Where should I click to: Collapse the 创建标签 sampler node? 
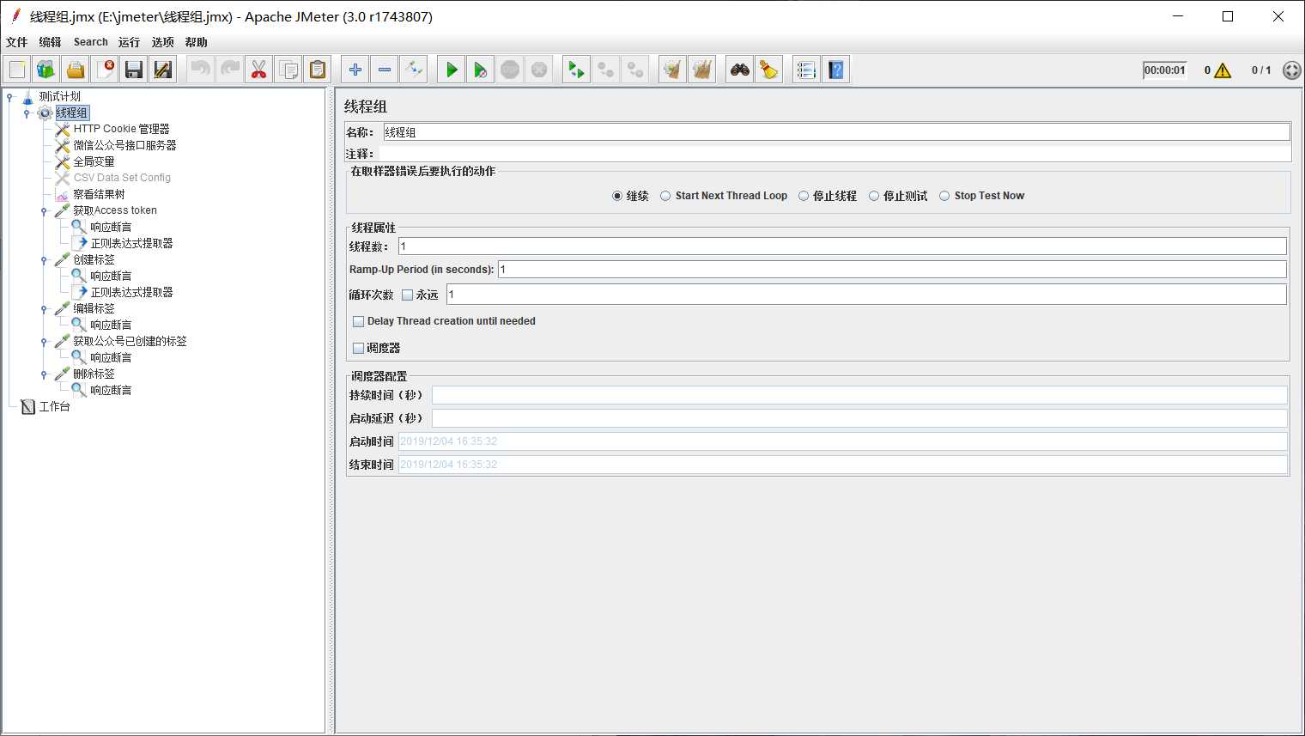pos(44,260)
